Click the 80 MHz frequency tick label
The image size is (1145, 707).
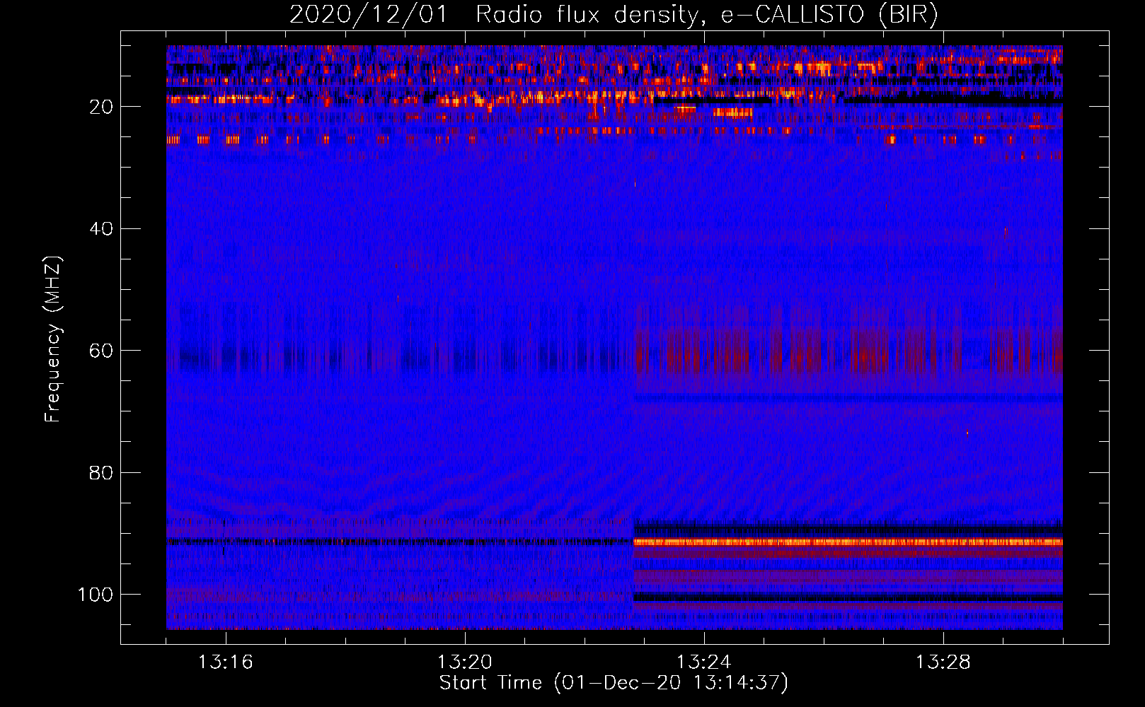101,472
